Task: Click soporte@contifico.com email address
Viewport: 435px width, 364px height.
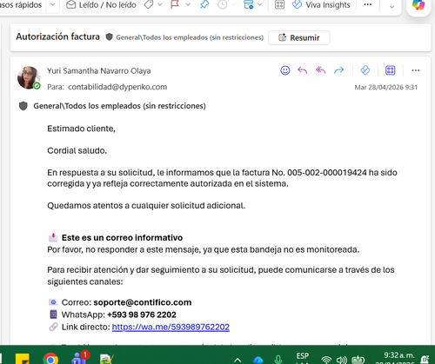Action: tap(143, 302)
